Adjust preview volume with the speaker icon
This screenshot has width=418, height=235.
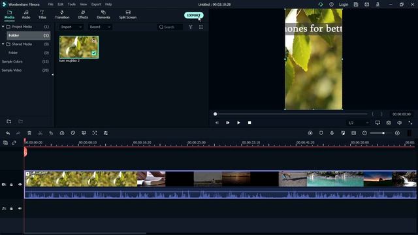[x=399, y=123]
